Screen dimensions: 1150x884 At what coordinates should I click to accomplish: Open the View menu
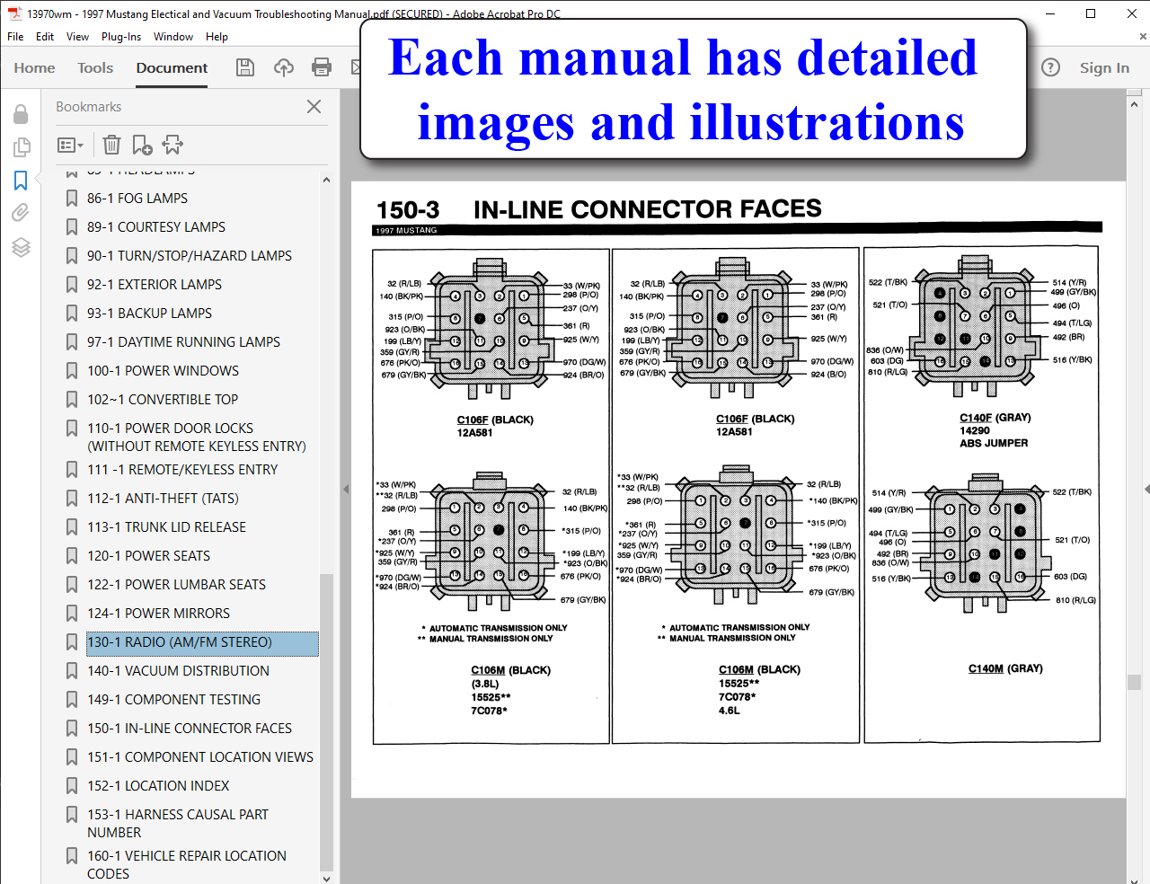[77, 37]
